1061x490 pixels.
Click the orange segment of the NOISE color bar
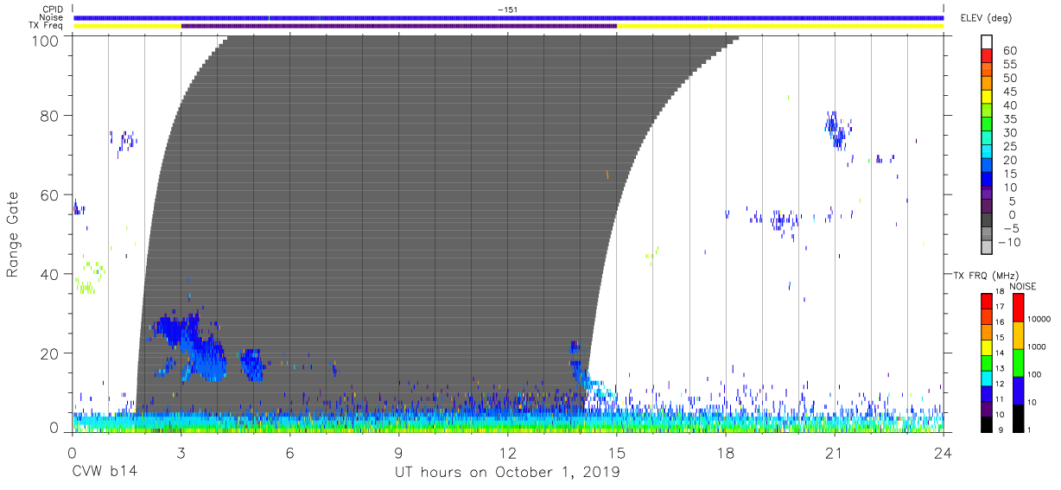click(1018, 334)
